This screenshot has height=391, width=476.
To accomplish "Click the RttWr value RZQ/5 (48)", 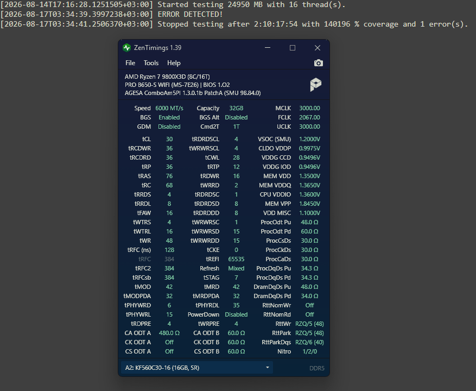I will pyautogui.click(x=309, y=324).
